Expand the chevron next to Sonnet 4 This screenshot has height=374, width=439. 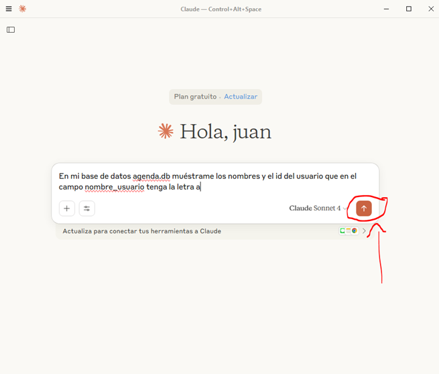(345, 209)
